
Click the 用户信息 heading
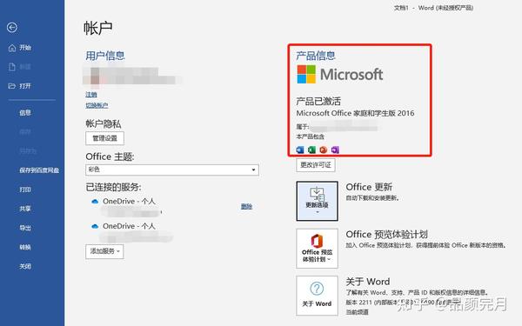[x=105, y=56]
